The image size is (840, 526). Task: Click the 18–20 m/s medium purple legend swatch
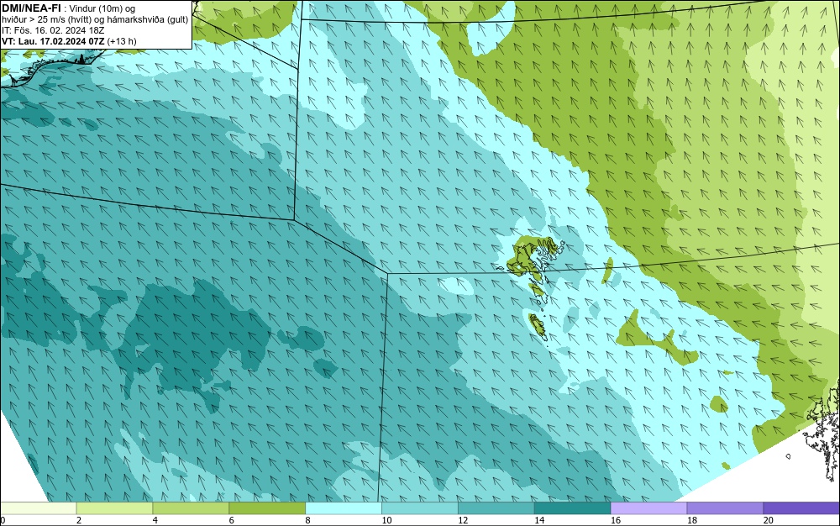pos(726,508)
